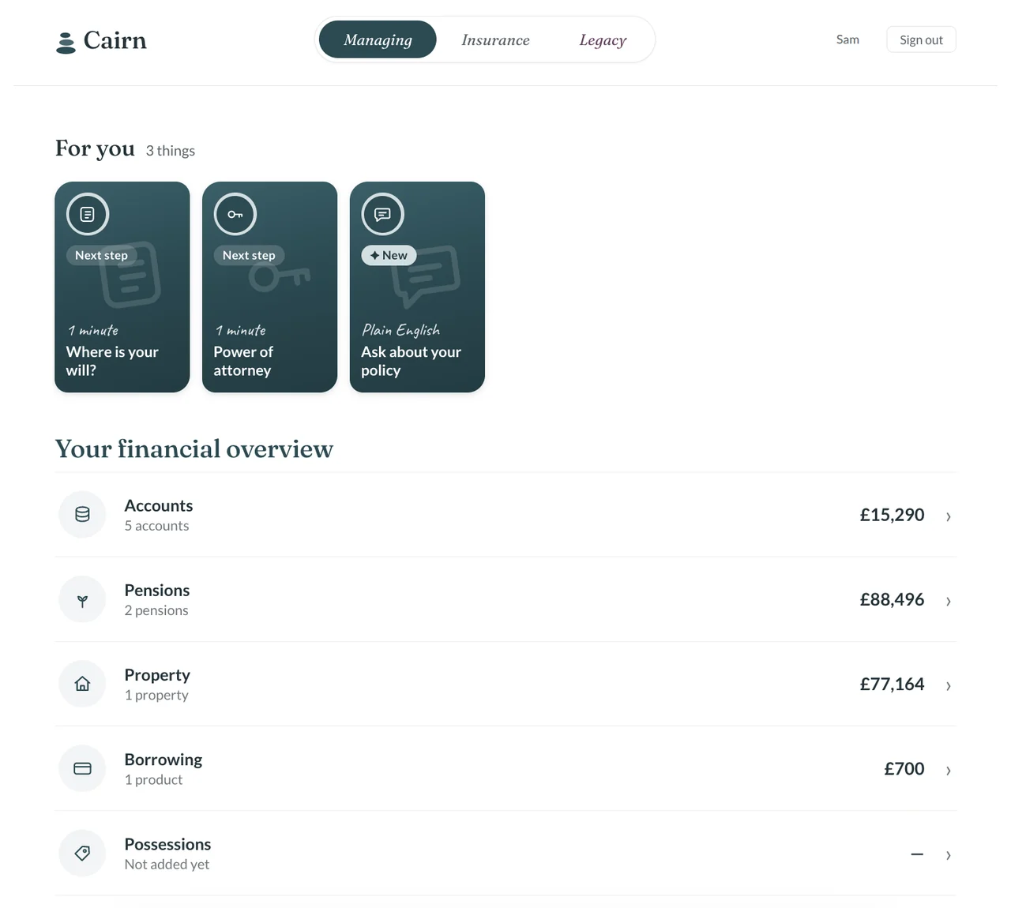Viewport: 1011px width, 908px height.
Task: Click the Borrowing heading
Action: coord(163,760)
